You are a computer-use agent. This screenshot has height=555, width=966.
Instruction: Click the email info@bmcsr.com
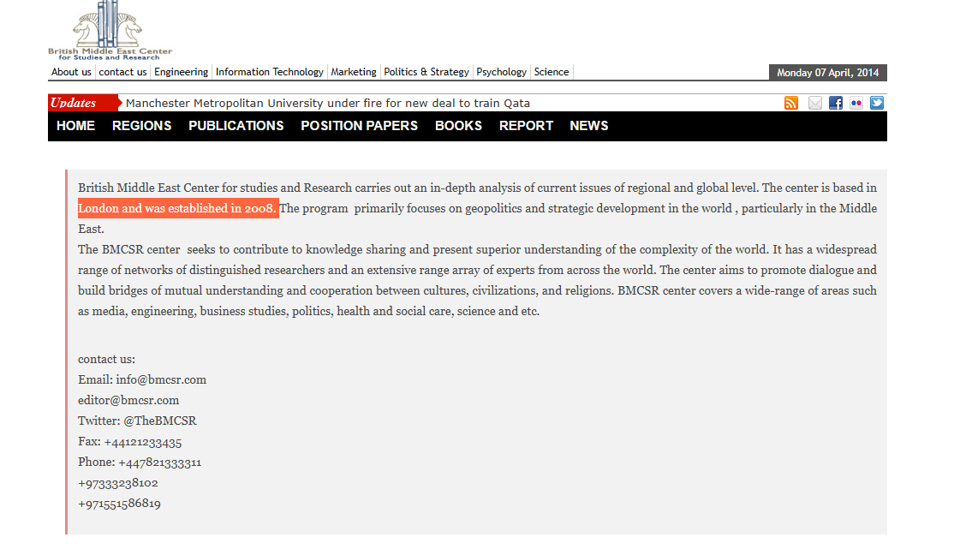pyautogui.click(x=161, y=379)
